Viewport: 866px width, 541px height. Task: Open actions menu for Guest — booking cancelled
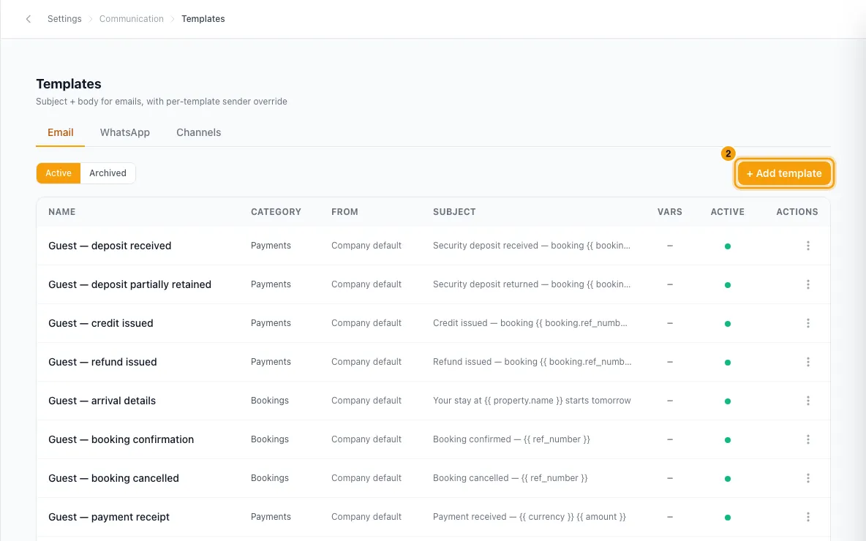(x=807, y=478)
